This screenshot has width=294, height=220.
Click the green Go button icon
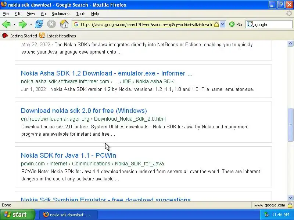[232, 24]
